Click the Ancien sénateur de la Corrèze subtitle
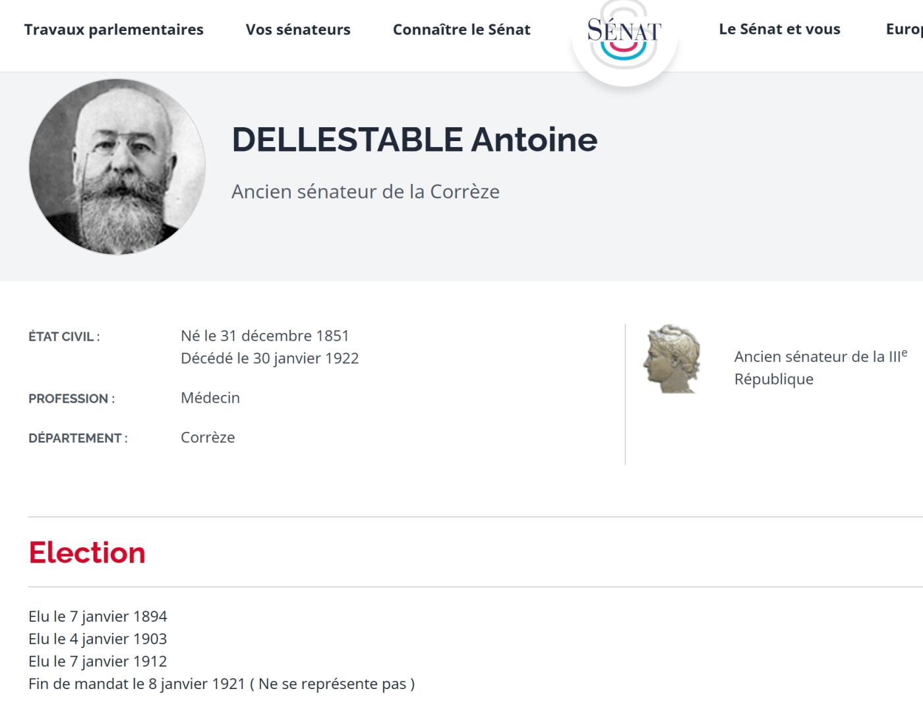The height and width of the screenshot is (720, 923). click(365, 192)
